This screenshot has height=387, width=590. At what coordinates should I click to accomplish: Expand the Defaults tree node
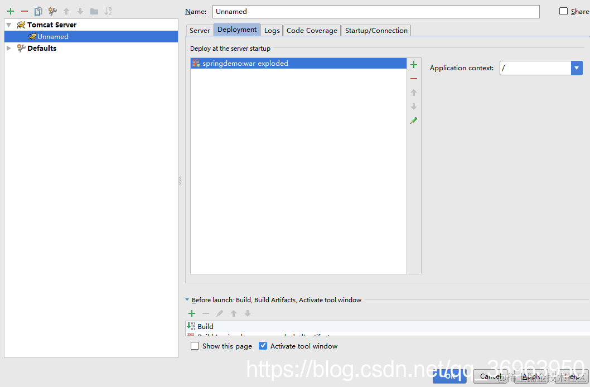click(x=9, y=48)
